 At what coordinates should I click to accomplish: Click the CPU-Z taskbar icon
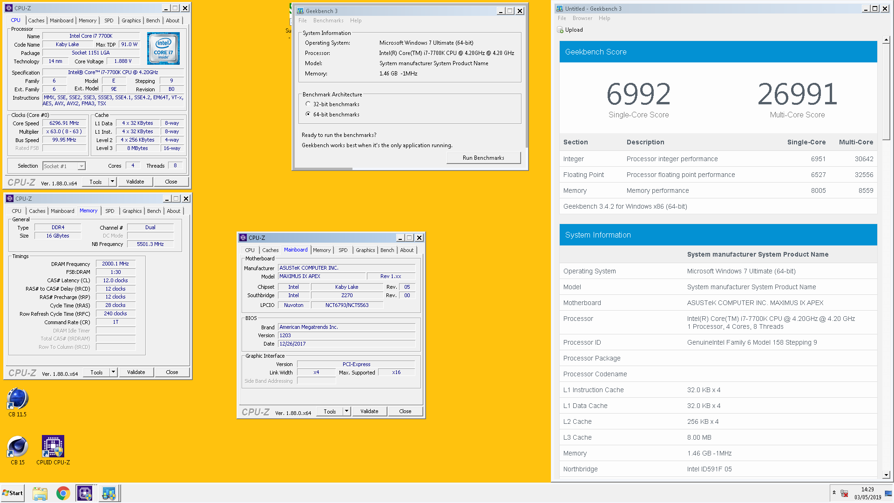coord(85,493)
